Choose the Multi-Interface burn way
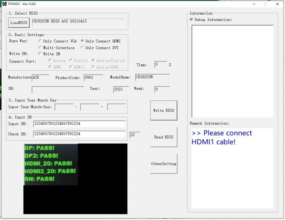This screenshot has width=285, height=220. coord(41,48)
